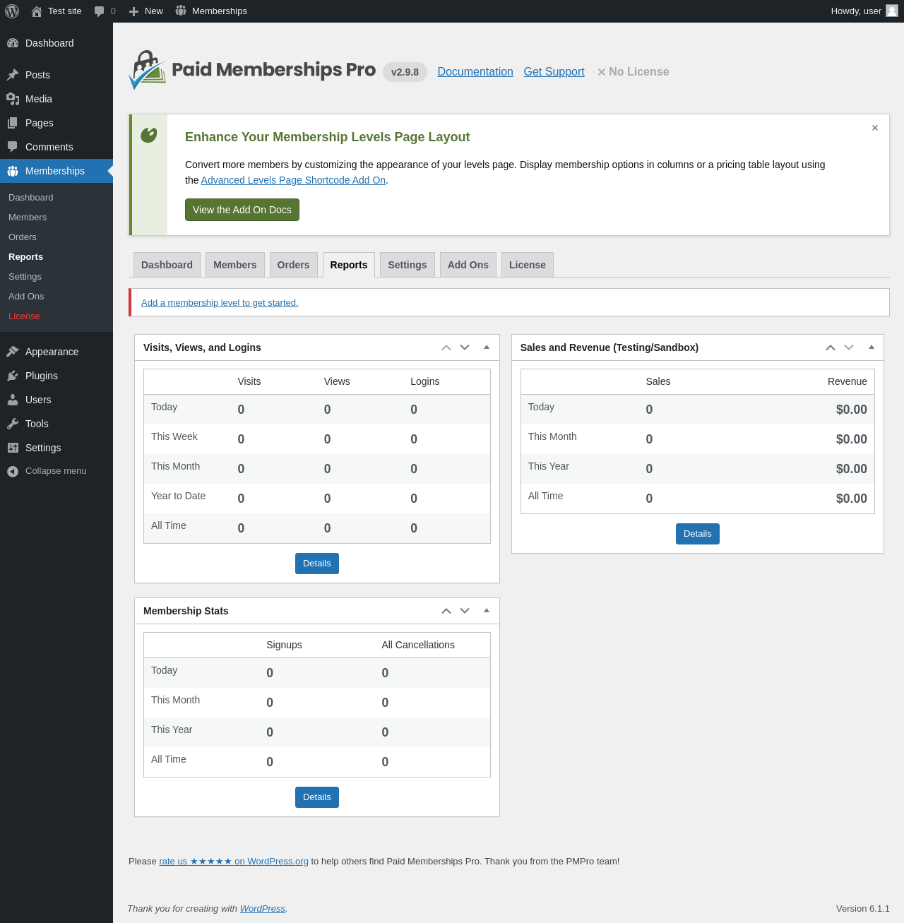The image size is (904, 923).
Task: Open the Test site home icon
Action: pos(37,11)
